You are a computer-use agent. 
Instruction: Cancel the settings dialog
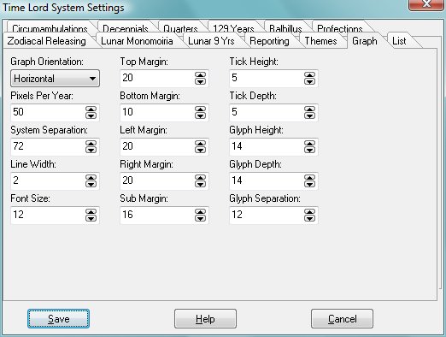[342, 319]
